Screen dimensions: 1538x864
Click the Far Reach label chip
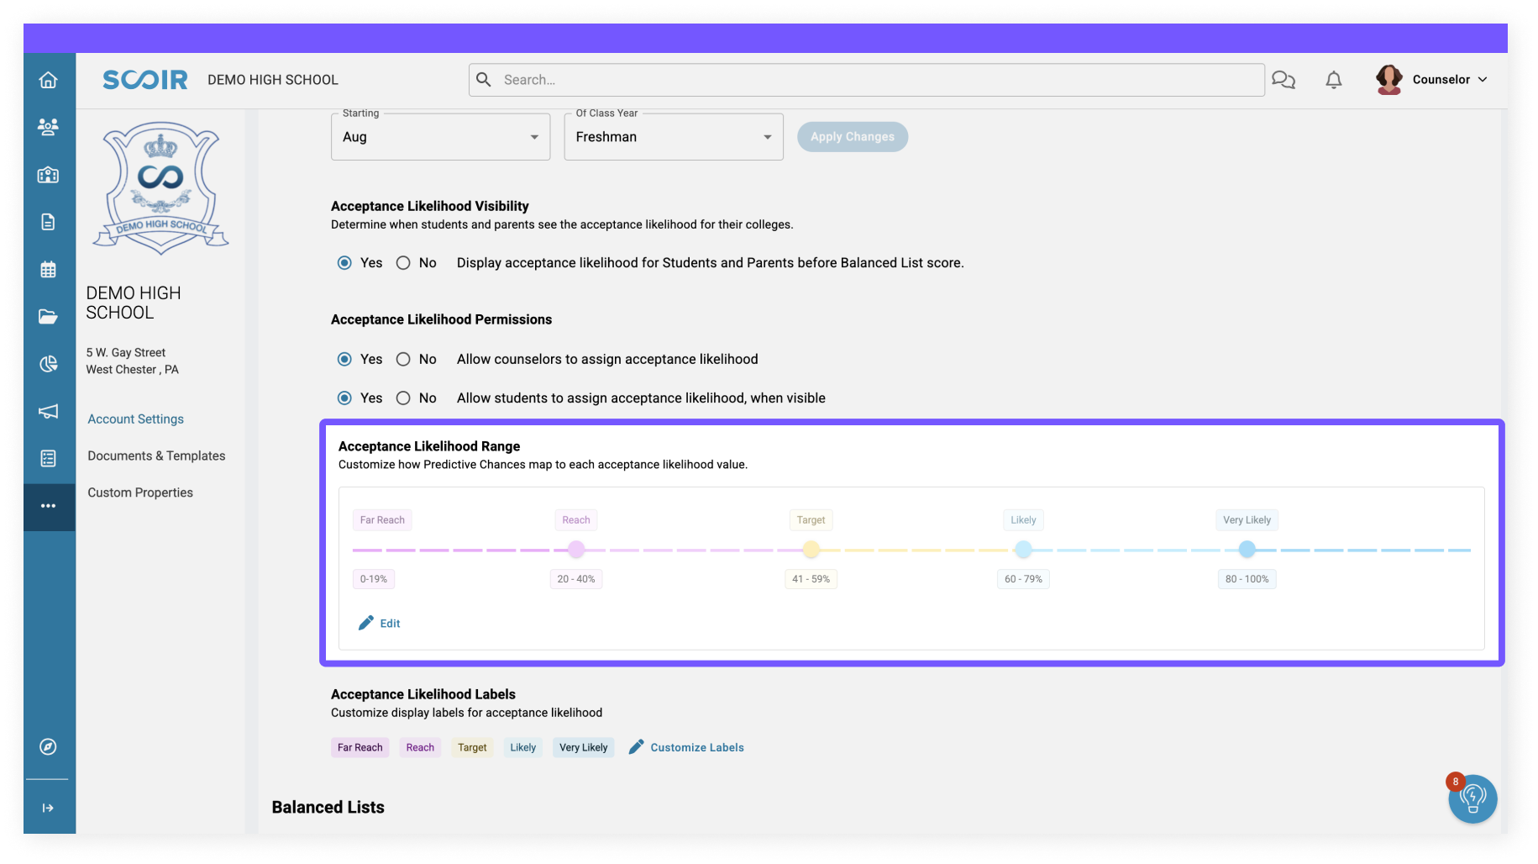click(360, 747)
